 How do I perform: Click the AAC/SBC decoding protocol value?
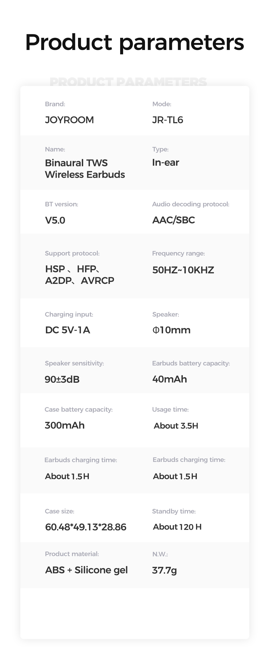pyautogui.click(x=174, y=220)
